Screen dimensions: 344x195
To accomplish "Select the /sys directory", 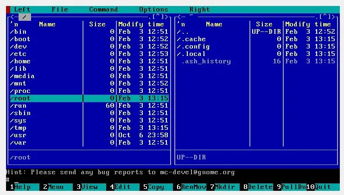I will coord(89,121).
